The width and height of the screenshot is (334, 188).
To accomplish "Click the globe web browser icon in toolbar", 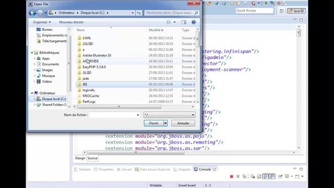I will coord(217,3).
